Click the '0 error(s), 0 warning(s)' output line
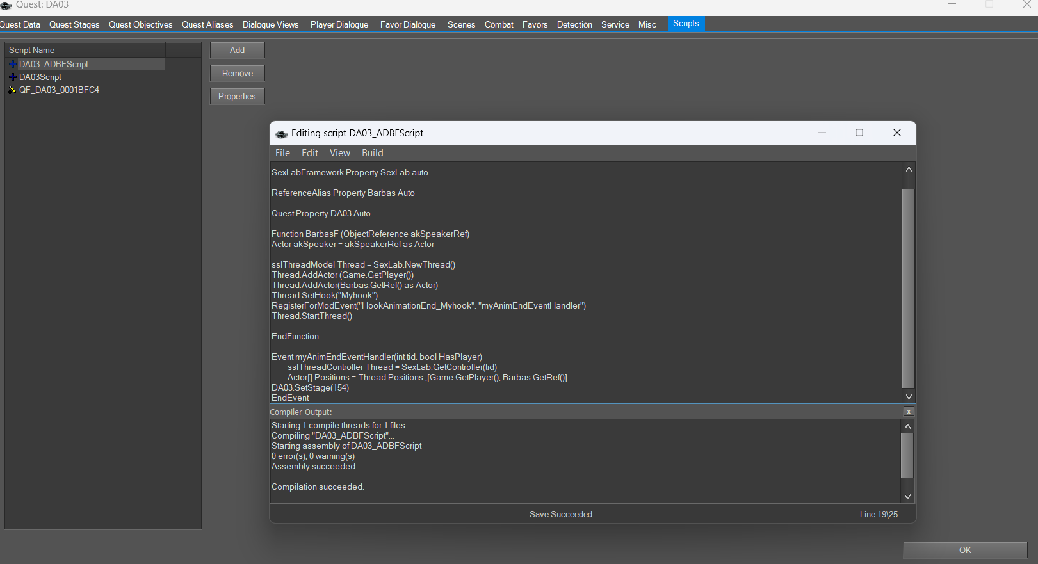This screenshot has height=564, width=1038. click(x=313, y=456)
